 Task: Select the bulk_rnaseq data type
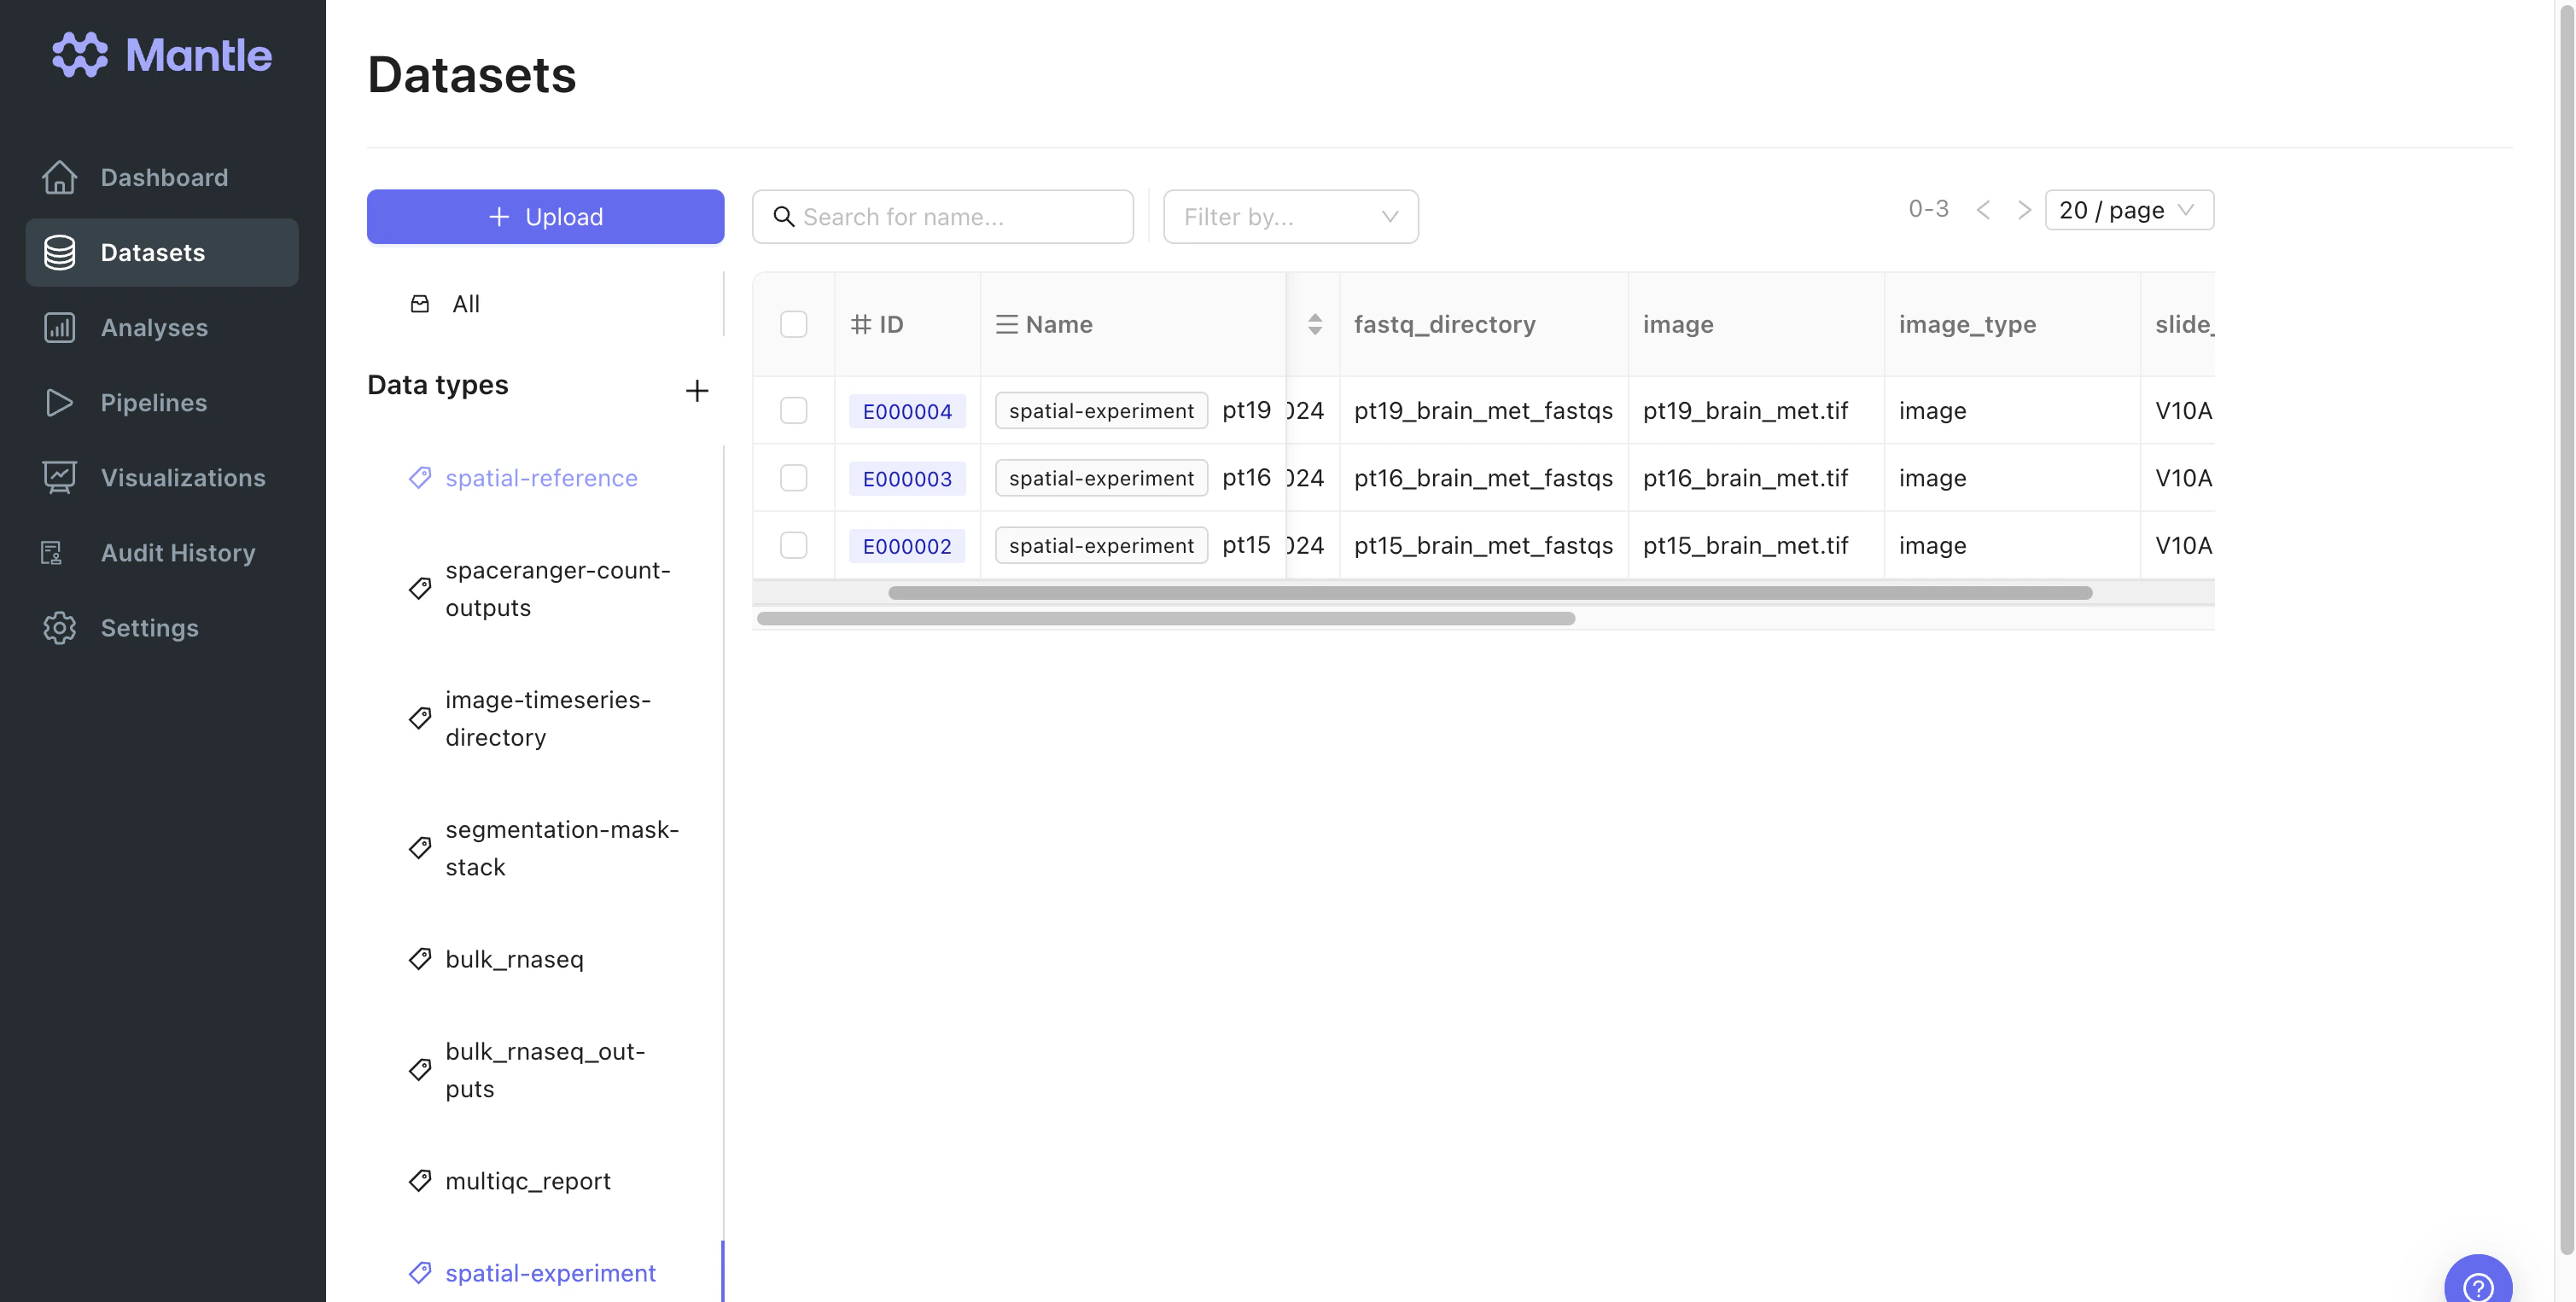pos(514,958)
